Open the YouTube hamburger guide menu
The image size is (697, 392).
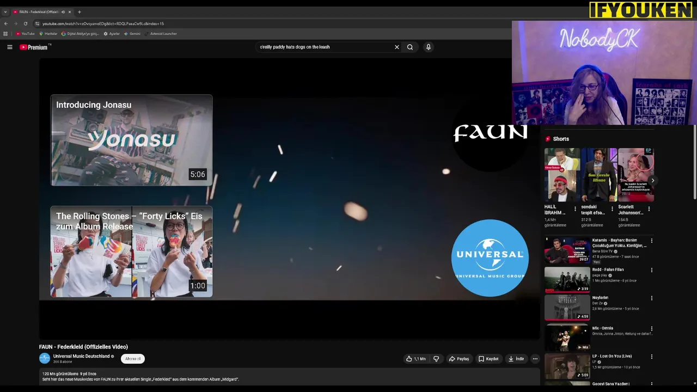pyautogui.click(x=10, y=47)
